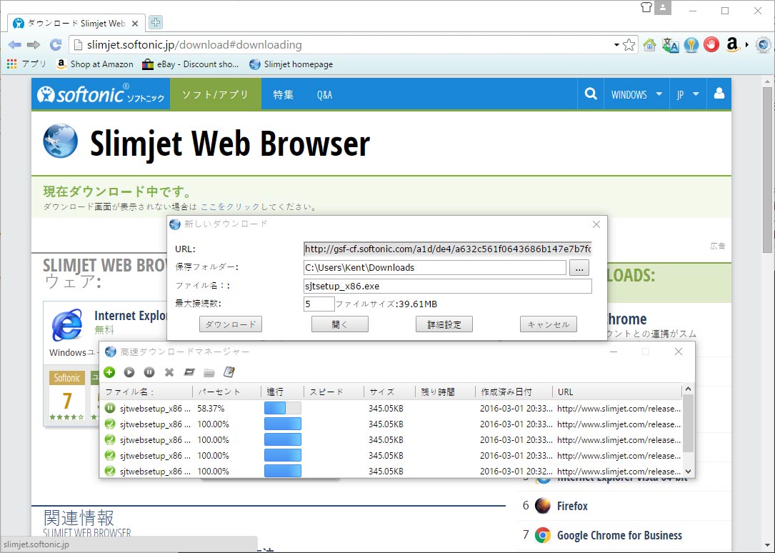This screenshot has height=553, width=775.
Task: Click the ダウンロード button in the dialog
Action: point(231,324)
